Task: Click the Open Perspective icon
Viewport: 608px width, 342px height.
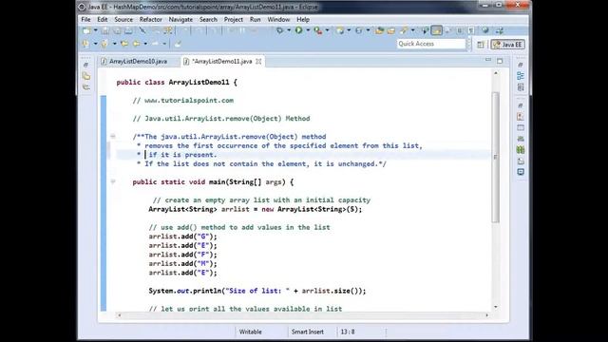Action: pos(481,45)
